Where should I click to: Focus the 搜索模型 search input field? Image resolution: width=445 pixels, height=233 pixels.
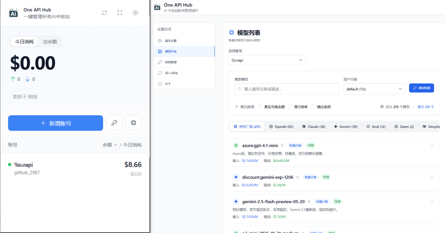click(x=287, y=89)
